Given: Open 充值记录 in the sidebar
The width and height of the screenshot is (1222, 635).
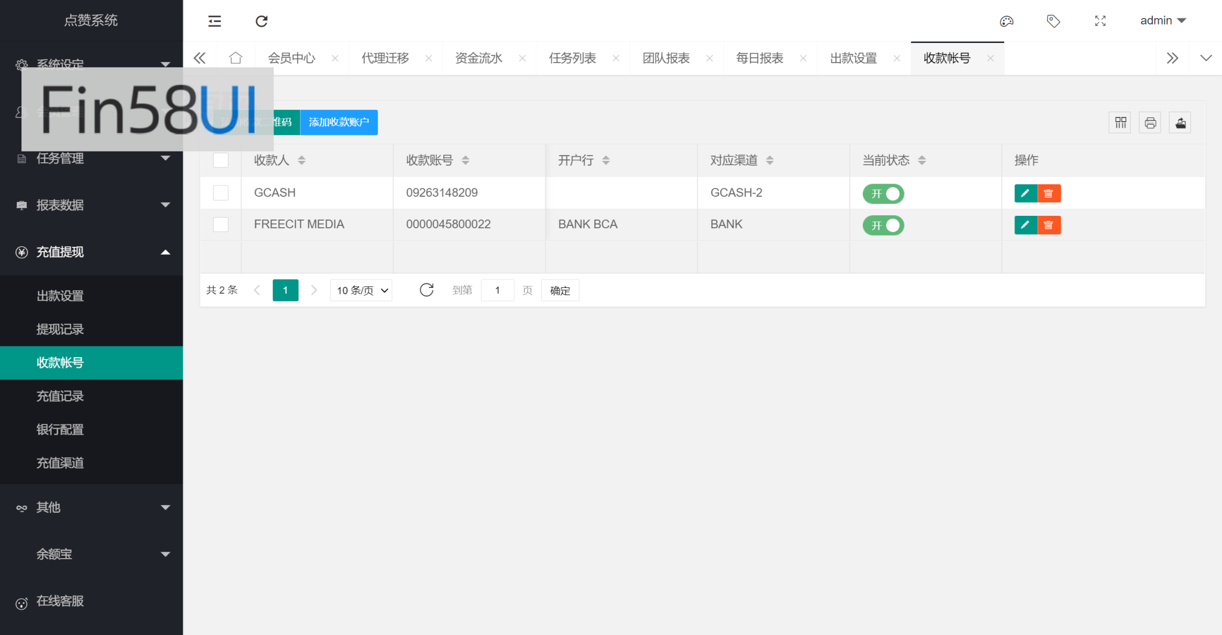Looking at the screenshot, I should [x=60, y=396].
